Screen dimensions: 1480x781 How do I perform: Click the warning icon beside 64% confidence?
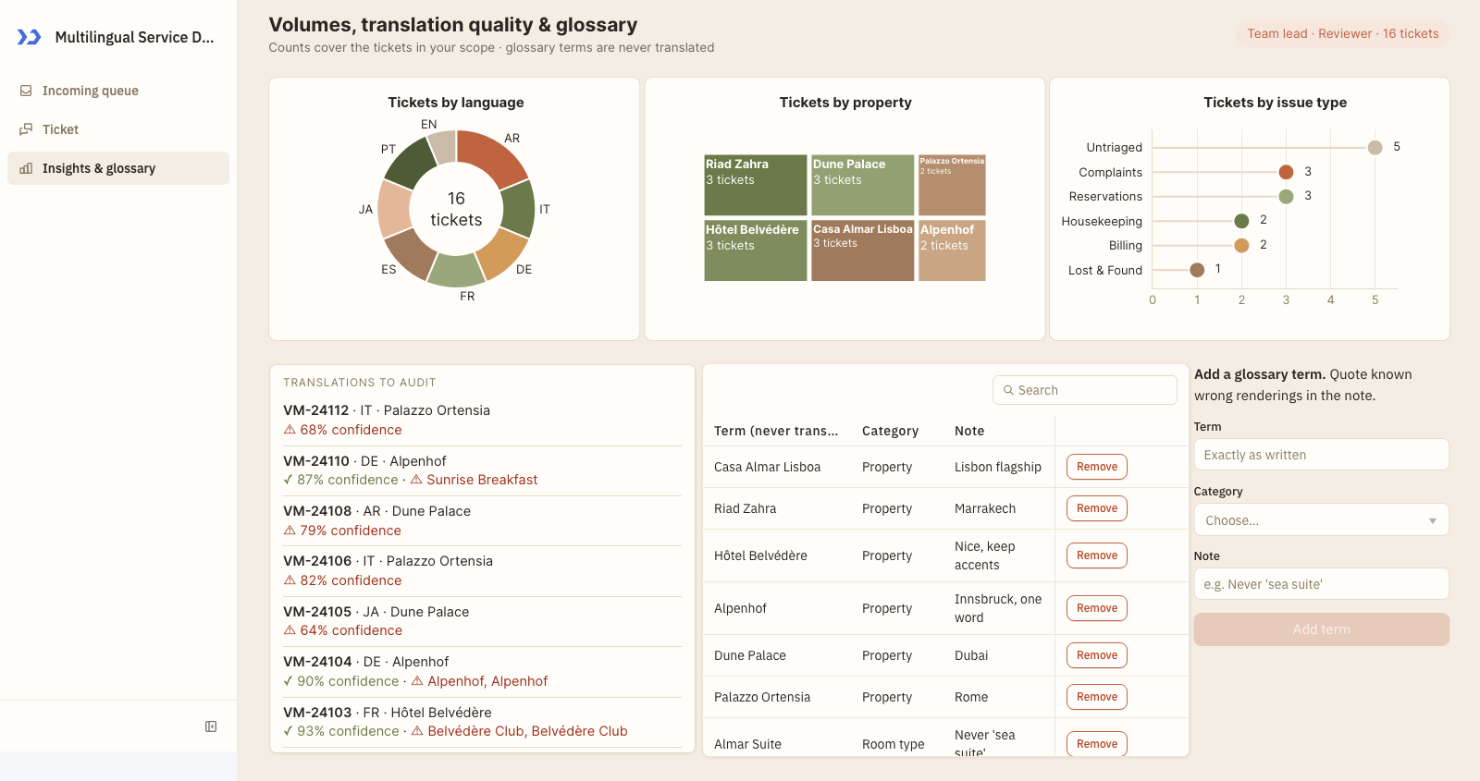click(290, 630)
